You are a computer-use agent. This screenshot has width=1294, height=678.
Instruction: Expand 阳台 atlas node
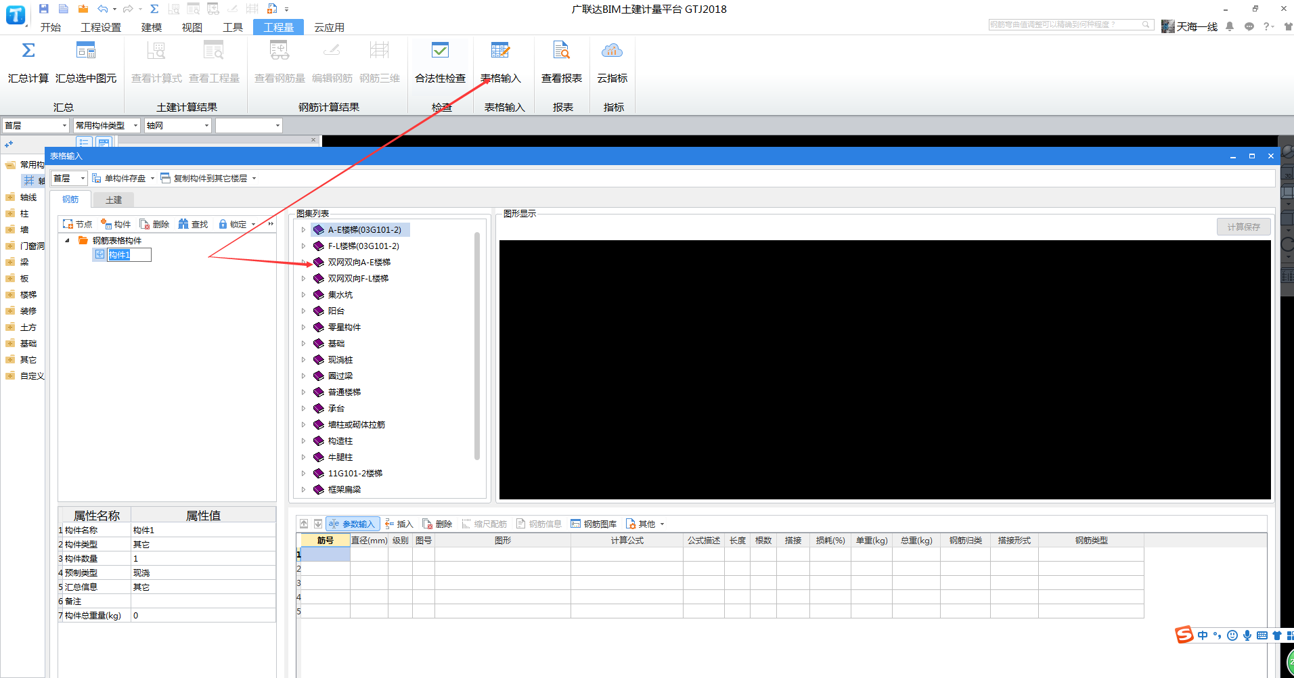click(303, 311)
